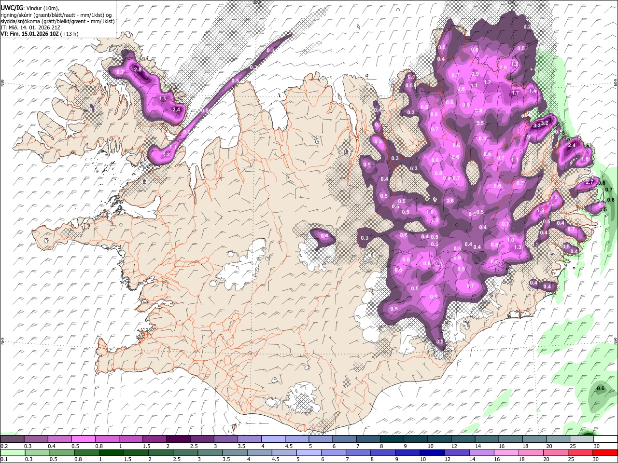
Task: Choose the darkest green rain swatch at 1
Action: click(111, 452)
